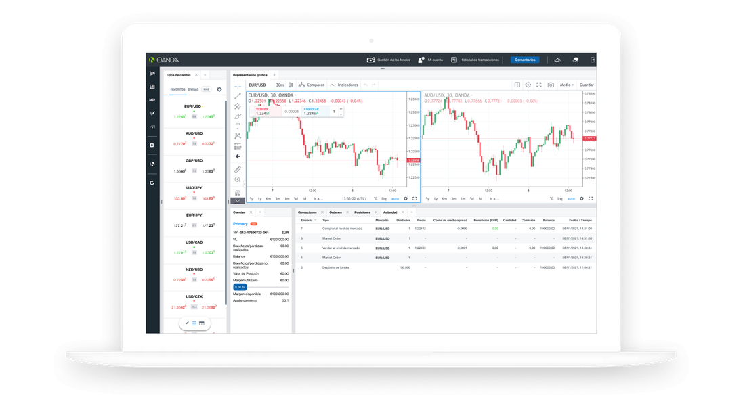Open chart settings gear in top toolbar
Viewport: 743px width, 406px height.
[x=528, y=85]
